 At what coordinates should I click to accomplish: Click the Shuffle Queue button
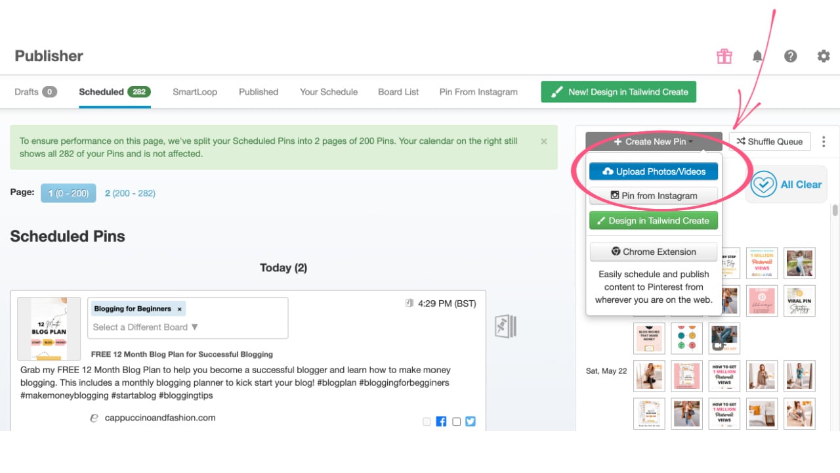[770, 141]
